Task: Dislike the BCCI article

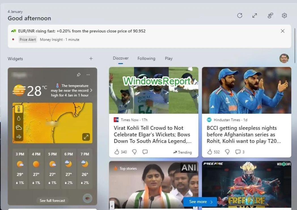Action: [227, 152]
